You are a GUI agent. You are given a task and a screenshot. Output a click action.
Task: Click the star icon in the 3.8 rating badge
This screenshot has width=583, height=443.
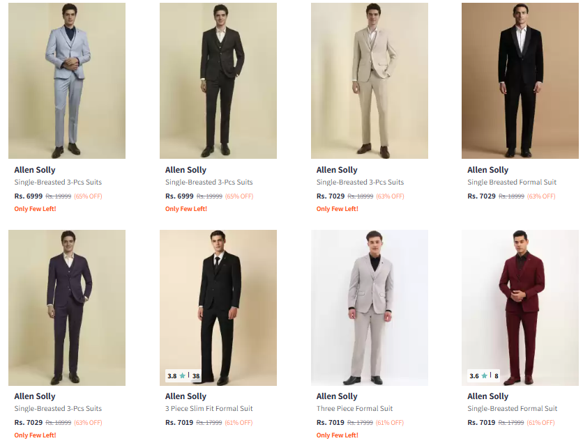(x=183, y=376)
